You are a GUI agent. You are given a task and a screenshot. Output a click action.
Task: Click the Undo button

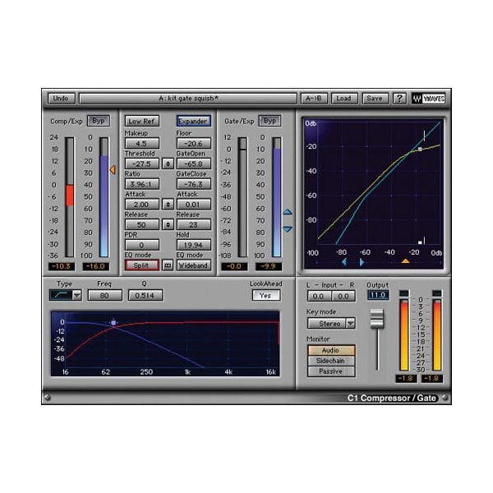[x=60, y=98]
